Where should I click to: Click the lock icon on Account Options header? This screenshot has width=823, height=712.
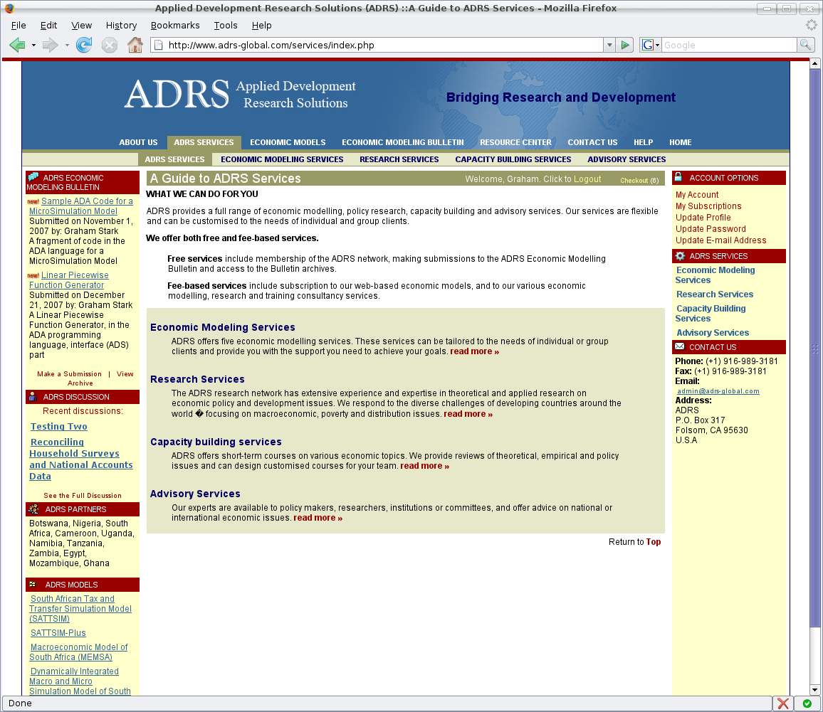[678, 177]
